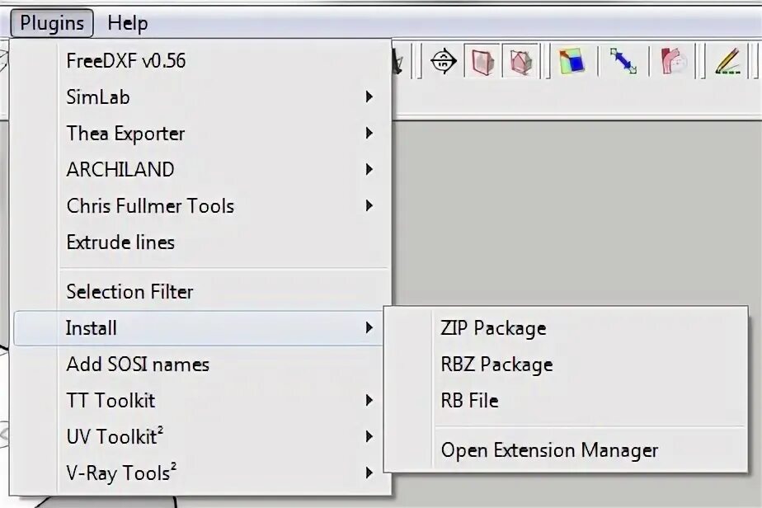Click the V-Ray Tools² menu label

click(121, 473)
